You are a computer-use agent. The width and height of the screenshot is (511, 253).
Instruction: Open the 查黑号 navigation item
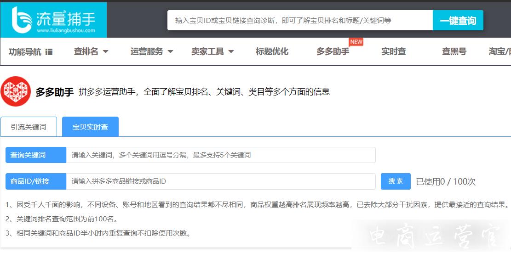pyautogui.click(x=454, y=51)
